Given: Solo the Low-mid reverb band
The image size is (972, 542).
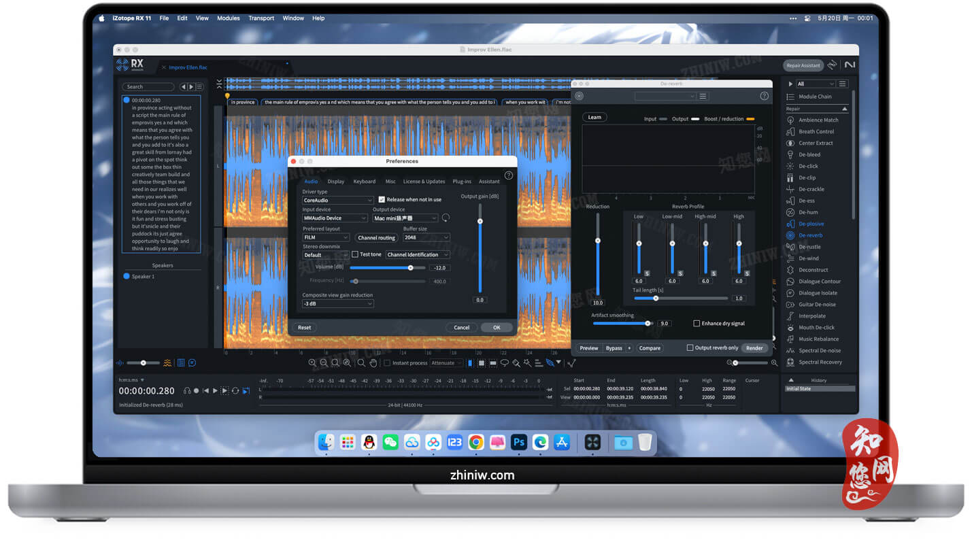Looking at the screenshot, I should pyautogui.click(x=680, y=273).
